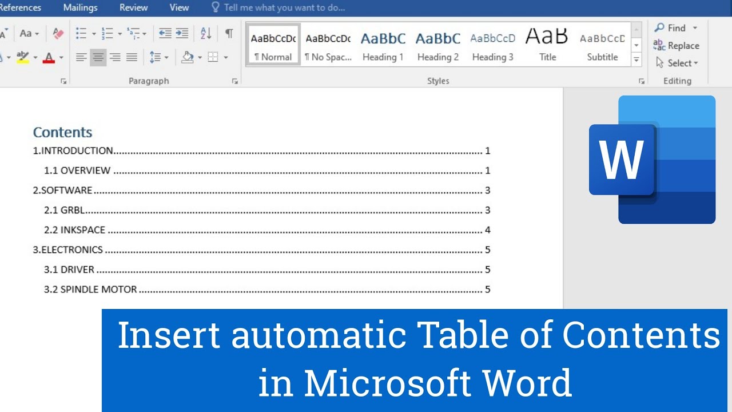Align paragraph text to the right
The height and width of the screenshot is (412, 732).
pyautogui.click(x=115, y=57)
